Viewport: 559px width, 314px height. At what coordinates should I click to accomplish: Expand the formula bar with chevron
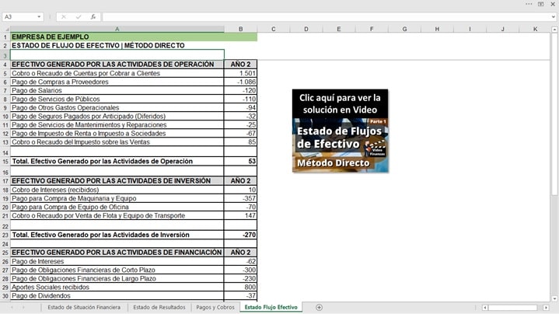tap(554, 16)
